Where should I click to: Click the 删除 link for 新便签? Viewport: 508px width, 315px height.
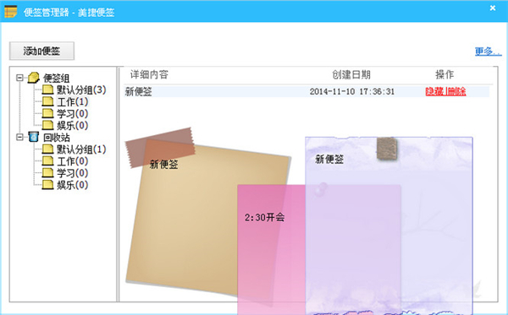click(x=457, y=91)
